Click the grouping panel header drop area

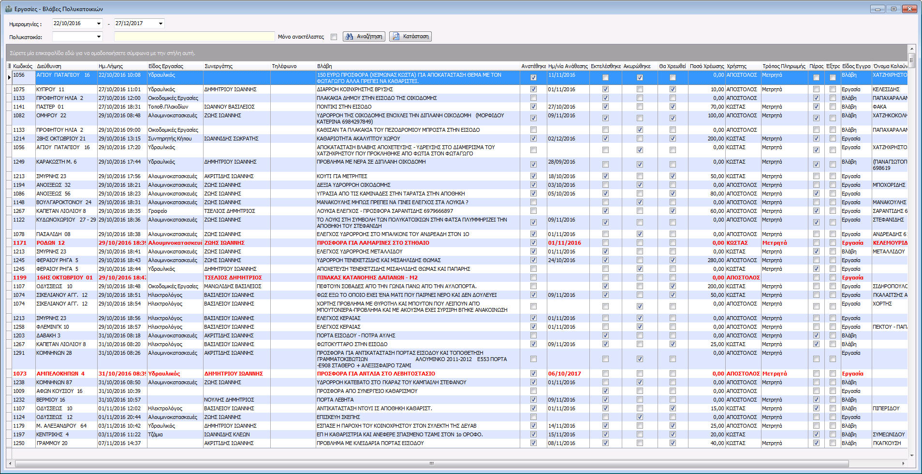coord(457,53)
